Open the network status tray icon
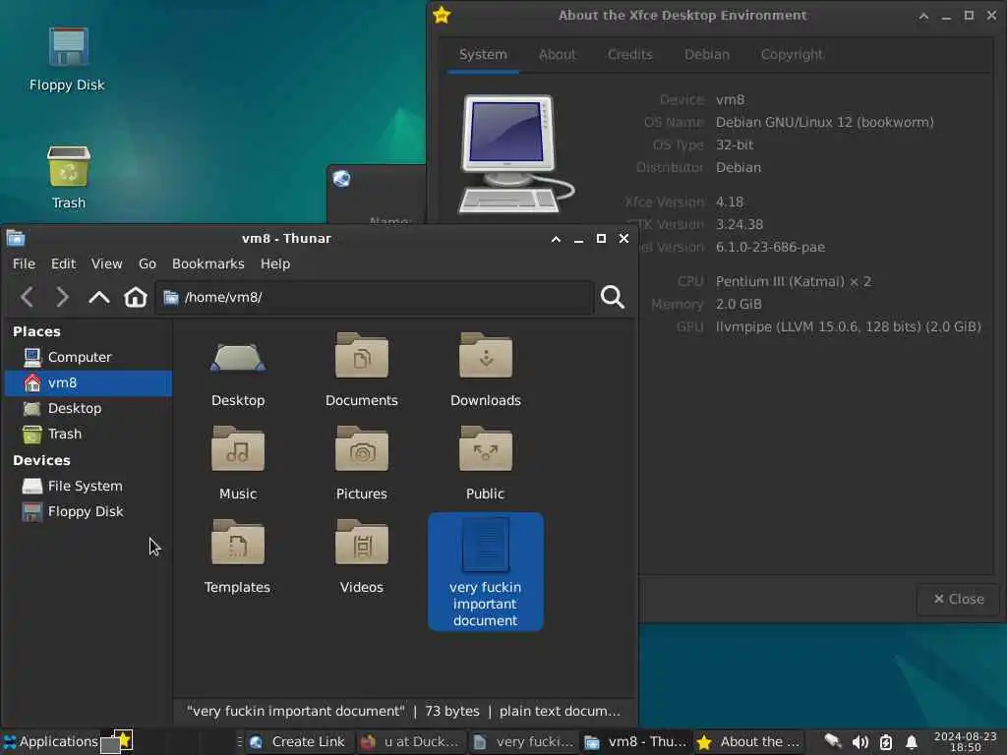Viewport: 1007px width, 755px height. coord(833,741)
